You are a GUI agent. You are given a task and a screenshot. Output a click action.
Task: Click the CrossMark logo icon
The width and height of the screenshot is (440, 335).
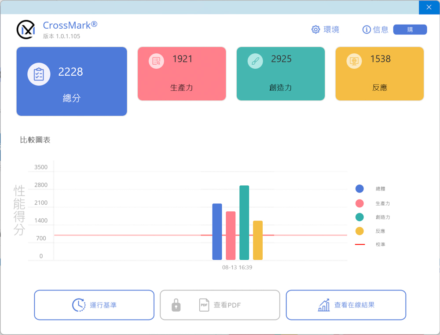coord(26,29)
